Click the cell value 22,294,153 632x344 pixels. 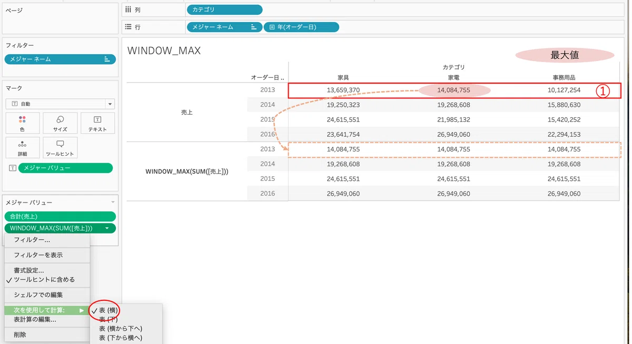click(x=564, y=134)
